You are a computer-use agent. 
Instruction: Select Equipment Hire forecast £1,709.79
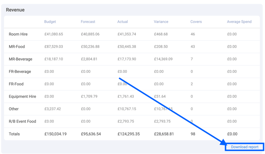[x=89, y=96]
